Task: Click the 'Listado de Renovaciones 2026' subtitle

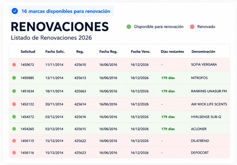Action: 51,38
